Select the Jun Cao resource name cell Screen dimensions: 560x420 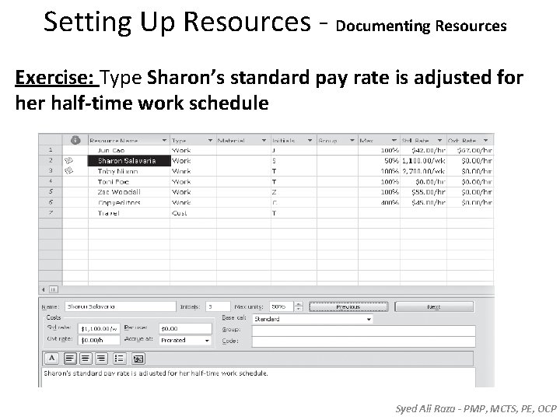click(129, 150)
